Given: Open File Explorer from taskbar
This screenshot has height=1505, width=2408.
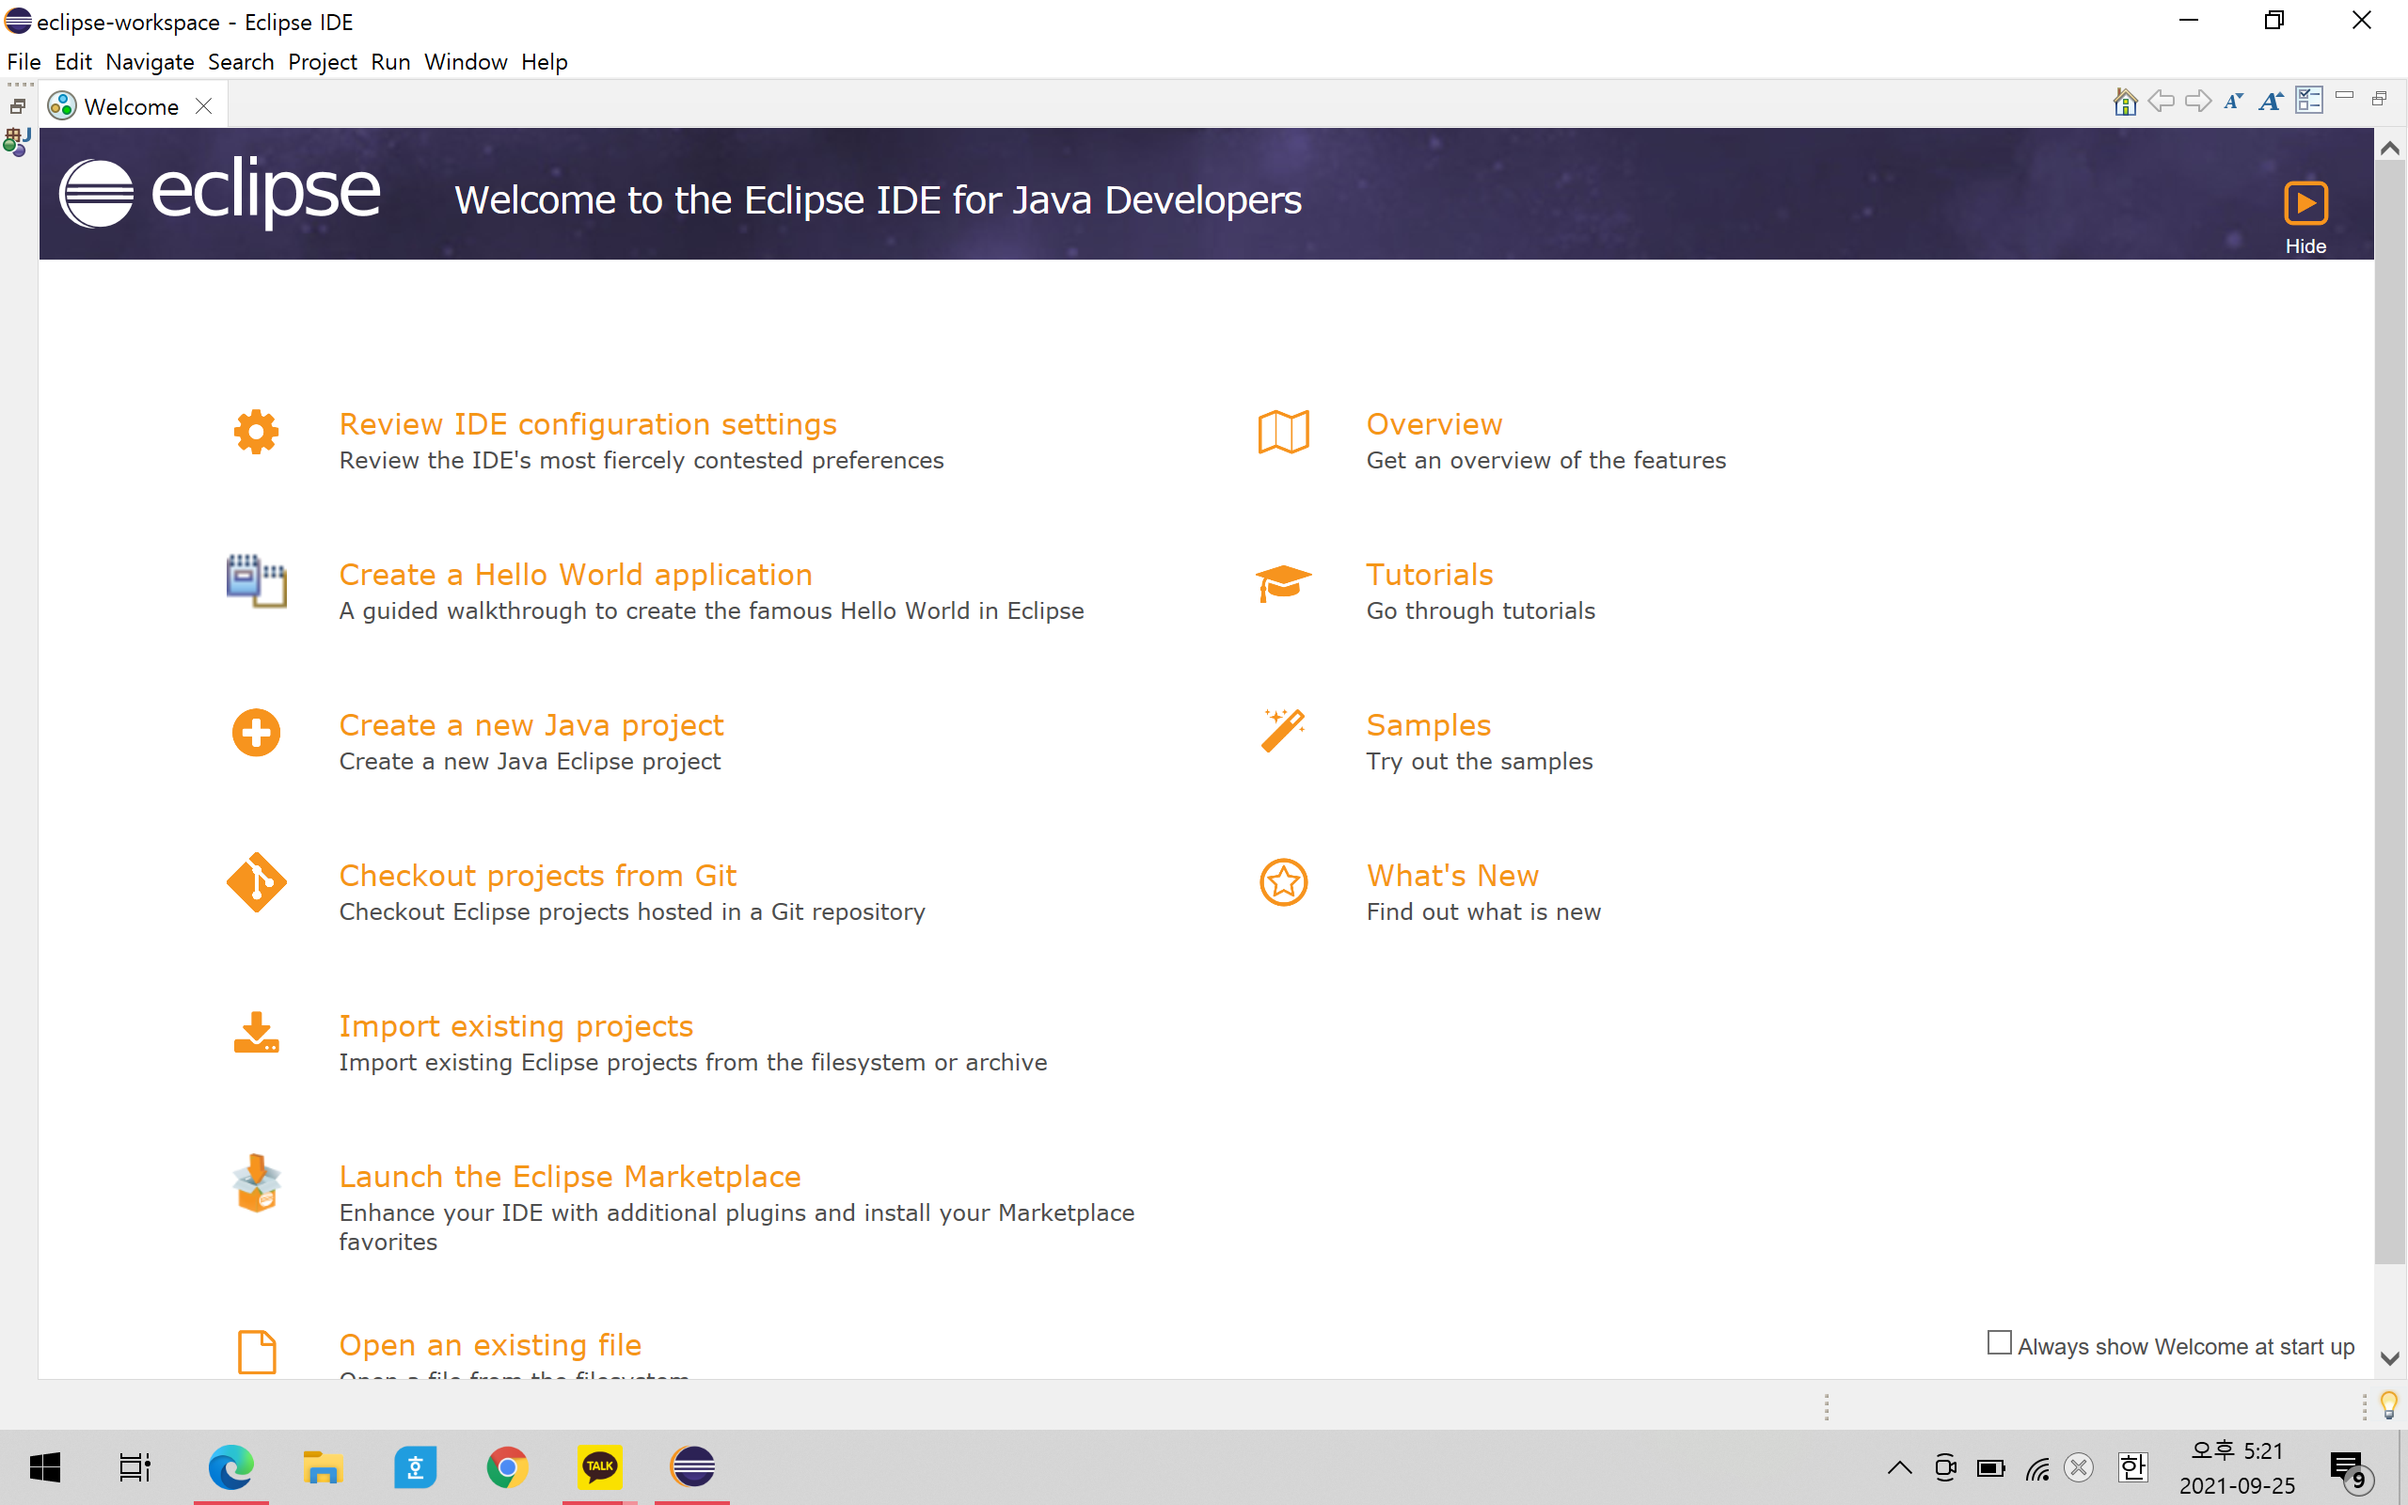Looking at the screenshot, I should (324, 1466).
